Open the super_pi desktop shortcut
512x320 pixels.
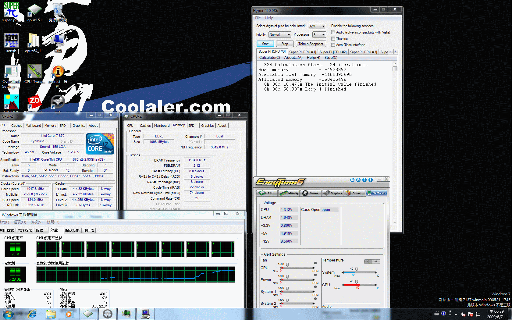tap(11, 10)
